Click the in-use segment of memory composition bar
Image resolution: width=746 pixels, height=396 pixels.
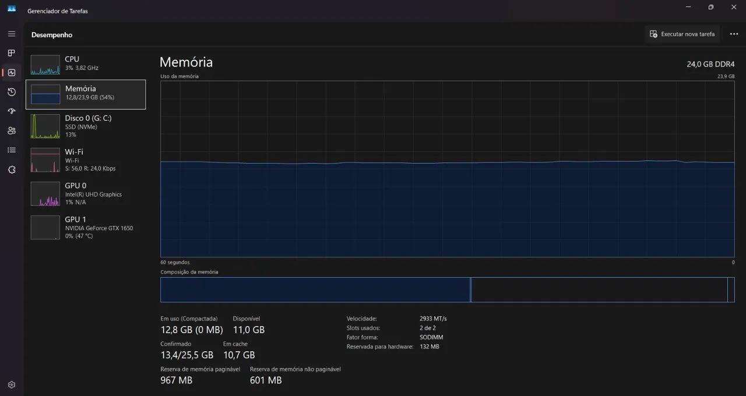point(315,289)
